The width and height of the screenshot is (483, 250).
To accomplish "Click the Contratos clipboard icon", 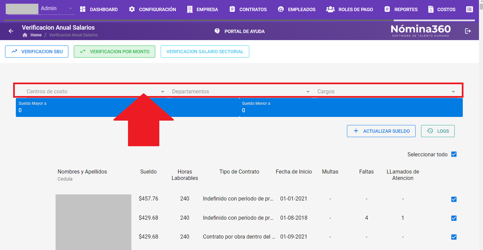I will tap(232, 9).
